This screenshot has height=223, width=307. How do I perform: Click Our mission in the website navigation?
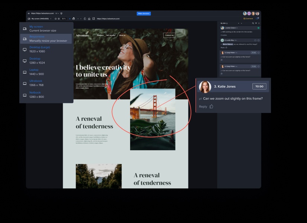111,35
